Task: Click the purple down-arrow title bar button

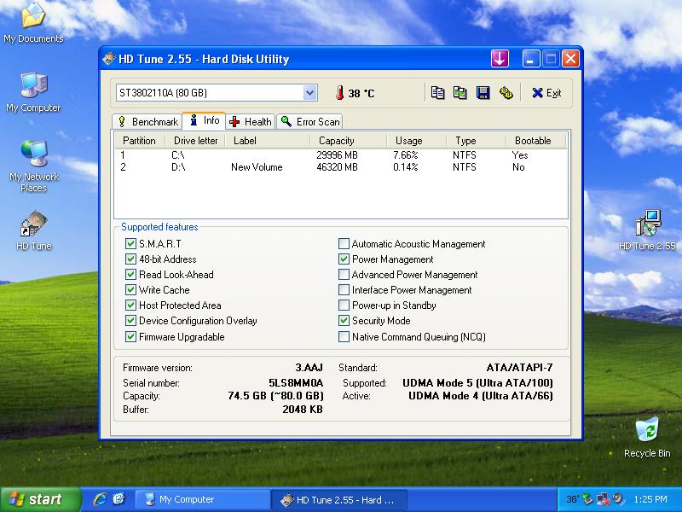Action: [x=500, y=59]
